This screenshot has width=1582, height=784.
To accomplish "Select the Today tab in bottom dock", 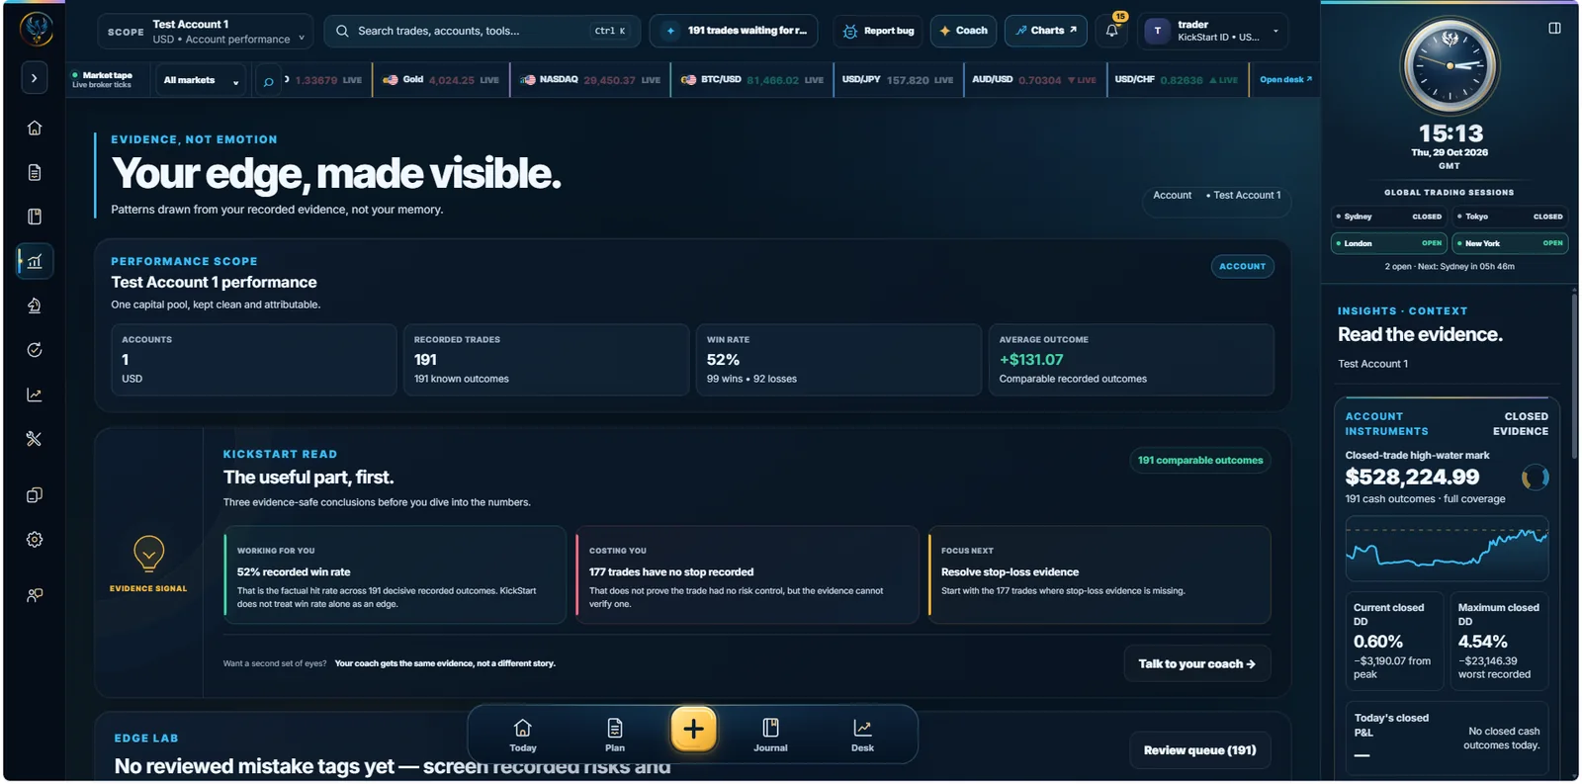I will point(523,735).
